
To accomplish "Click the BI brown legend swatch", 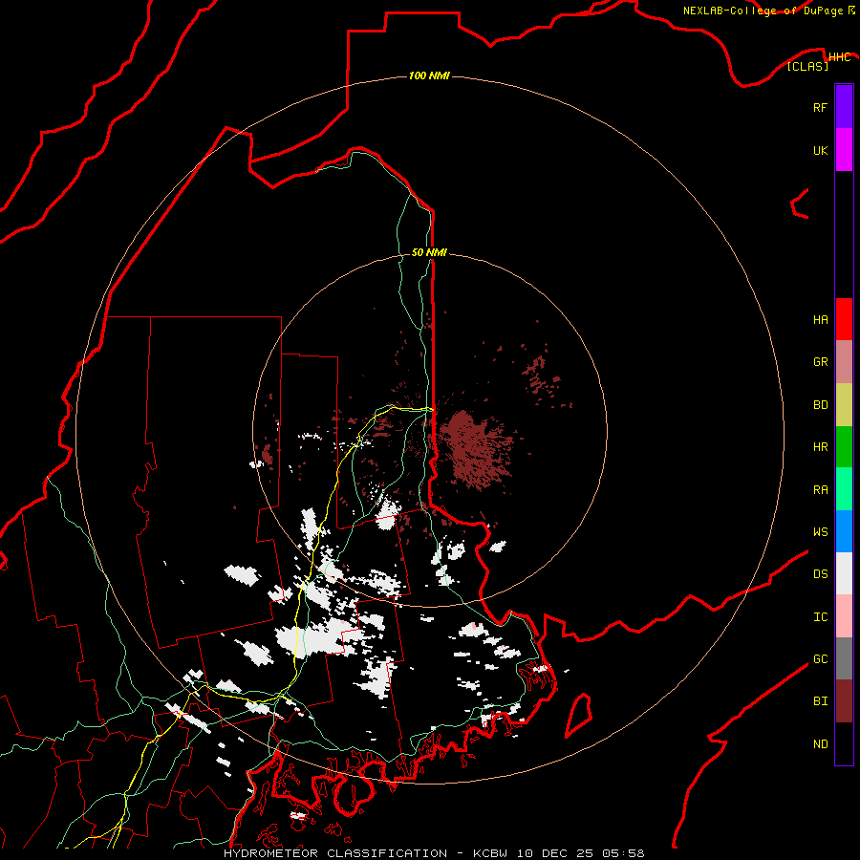I will 844,701.
